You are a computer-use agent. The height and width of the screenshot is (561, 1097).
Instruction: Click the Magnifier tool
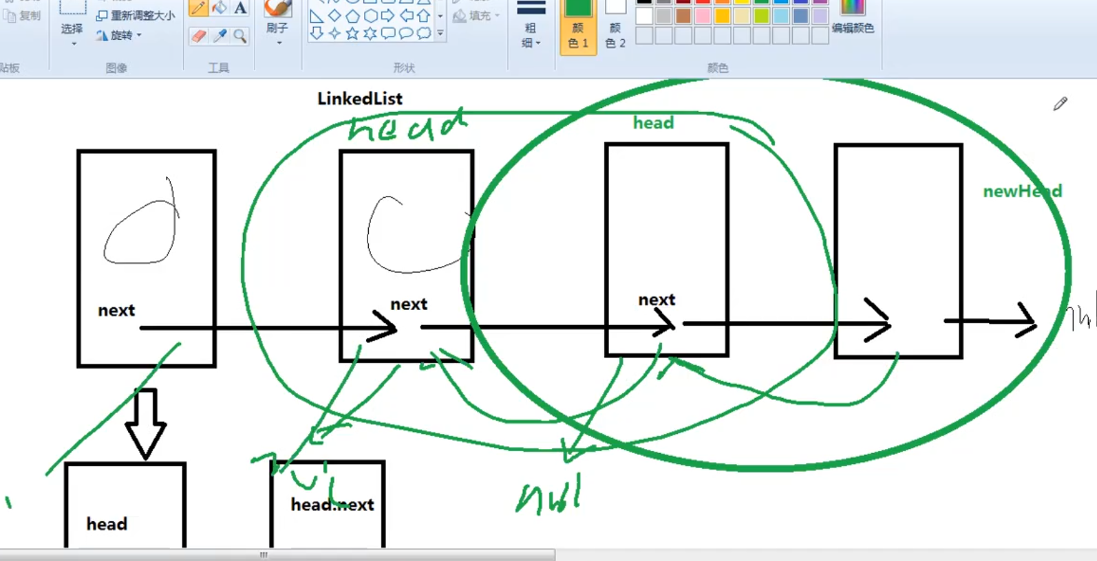tap(240, 36)
